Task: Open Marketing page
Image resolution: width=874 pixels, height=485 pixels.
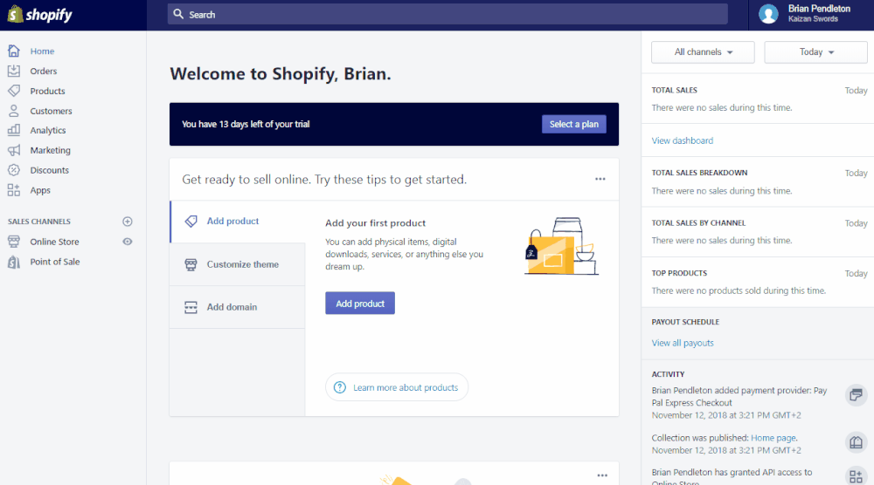Action: click(50, 151)
